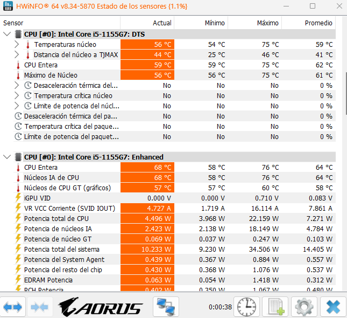Click the 68 °C actual value of Núcleos IA
The height and width of the screenshot is (318, 347).
point(162,178)
